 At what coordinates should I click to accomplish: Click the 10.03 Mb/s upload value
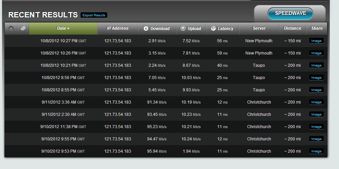(191, 78)
